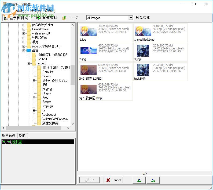Switch to the EXIF tab

tap(23, 135)
